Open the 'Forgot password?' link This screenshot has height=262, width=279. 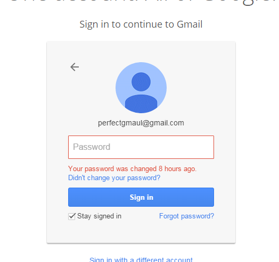click(187, 216)
